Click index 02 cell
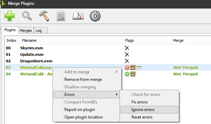The image size is (211, 124). [x=8, y=61]
